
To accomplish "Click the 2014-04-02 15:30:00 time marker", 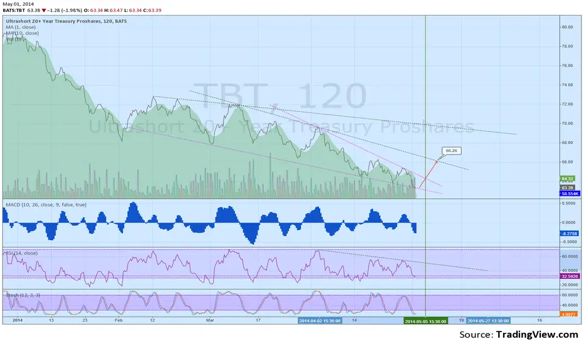I will click(x=320, y=321).
